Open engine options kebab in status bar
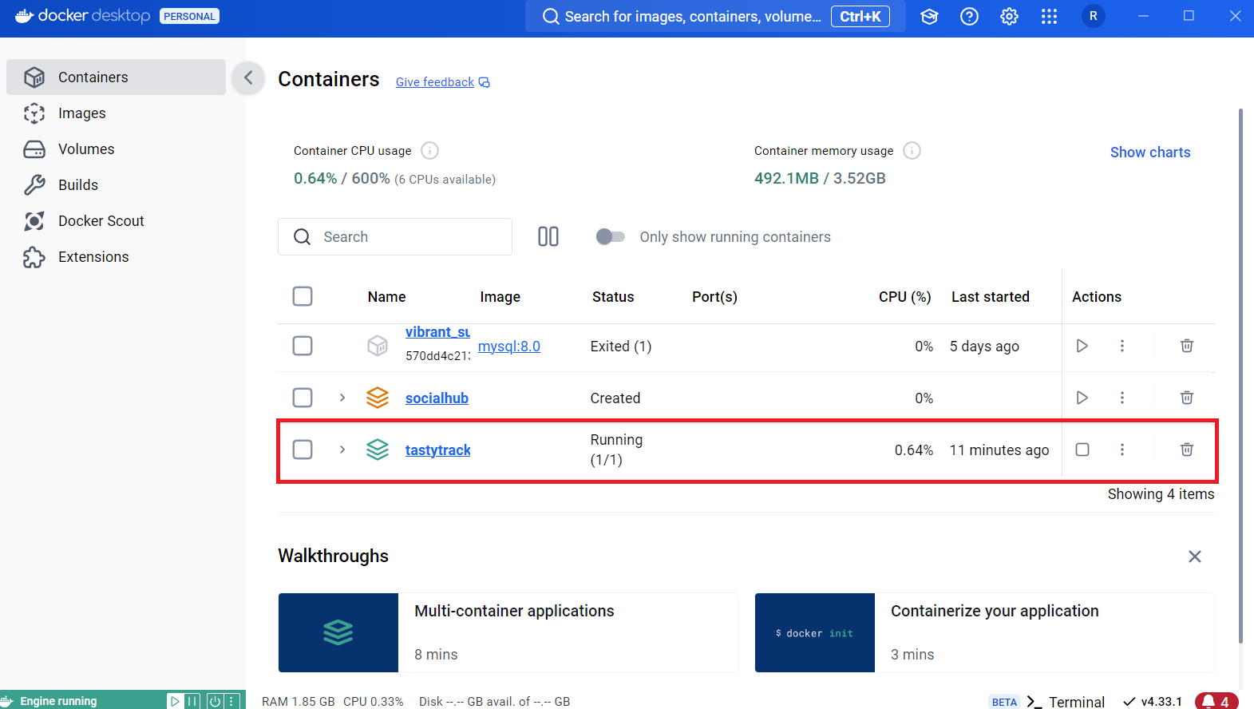Screen dimensions: 1254x709 click(x=231, y=701)
